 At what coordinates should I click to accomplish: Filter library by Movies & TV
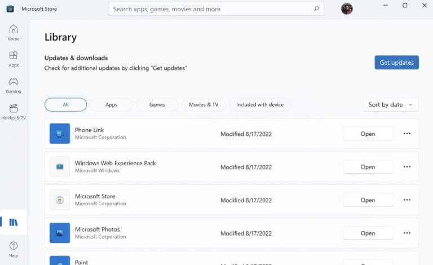pos(204,105)
